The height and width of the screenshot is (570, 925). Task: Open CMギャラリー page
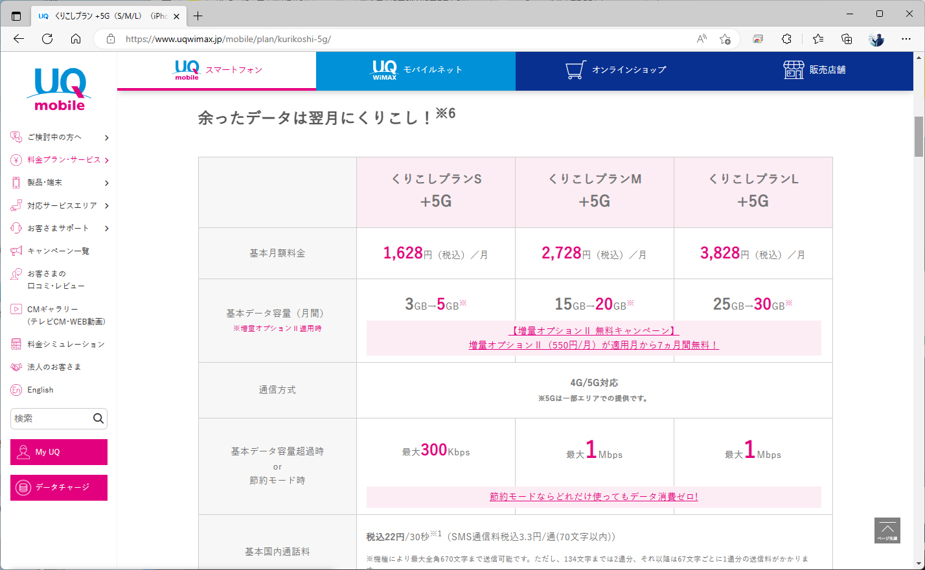pyautogui.click(x=65, y=315)
